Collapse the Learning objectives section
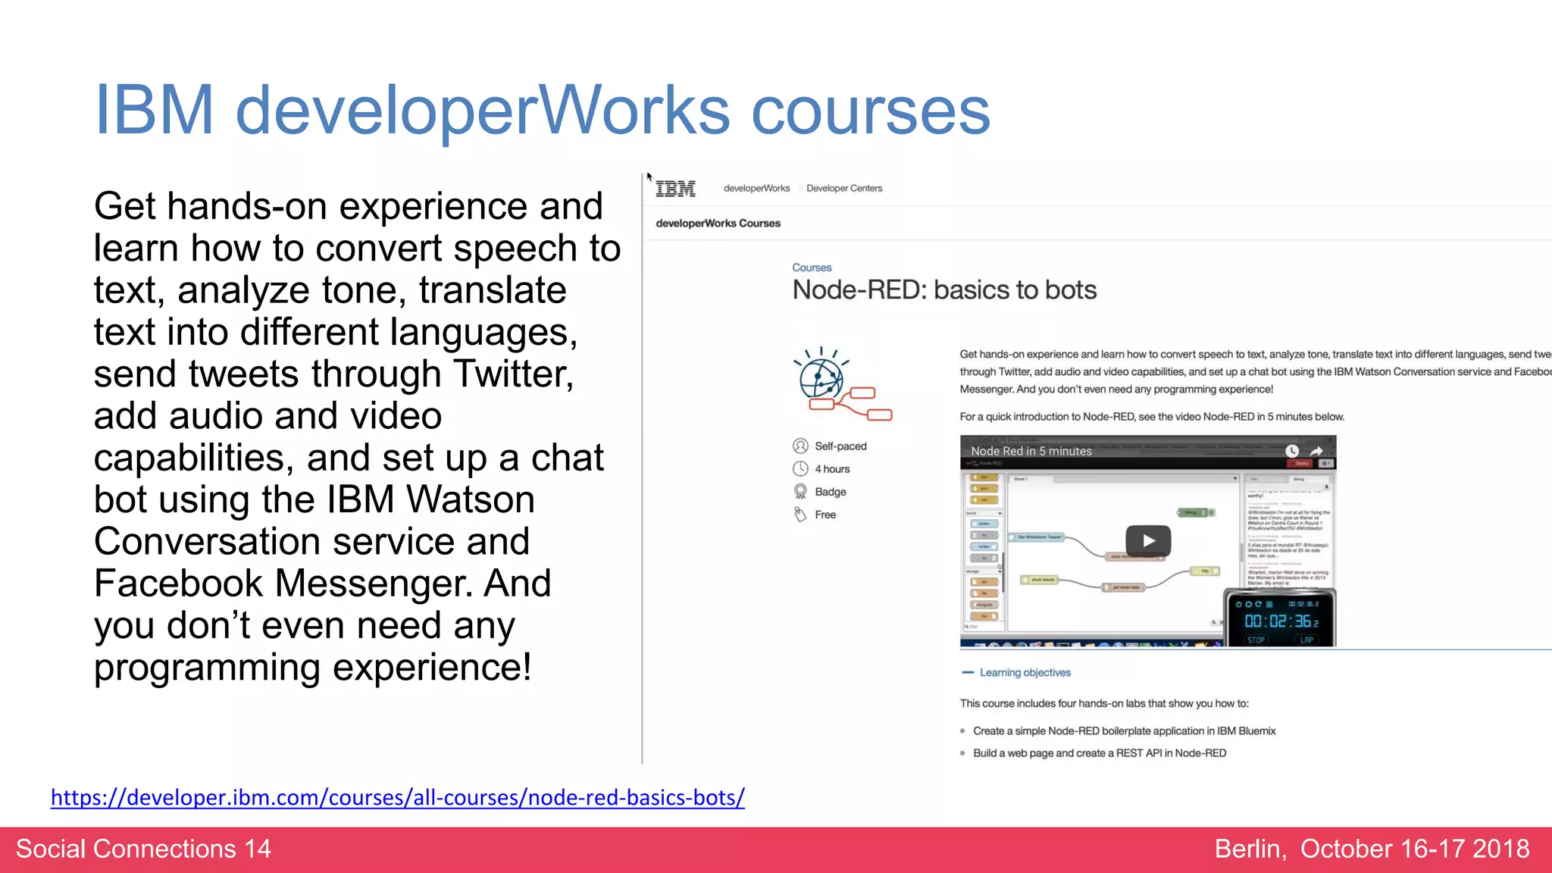This screenshot has width=1552, height=873. tap(968, 672)
